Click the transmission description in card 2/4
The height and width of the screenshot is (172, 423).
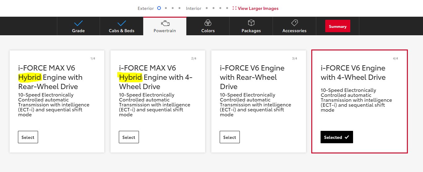[x=154, y=105]
